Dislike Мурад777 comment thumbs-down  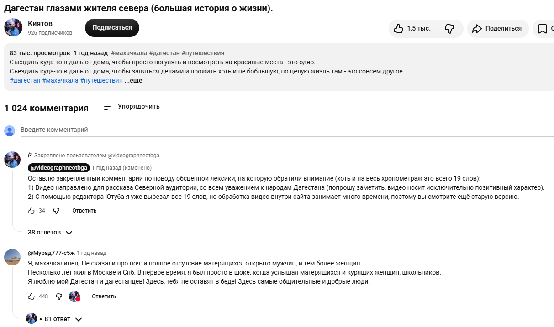tap(59, 296)
